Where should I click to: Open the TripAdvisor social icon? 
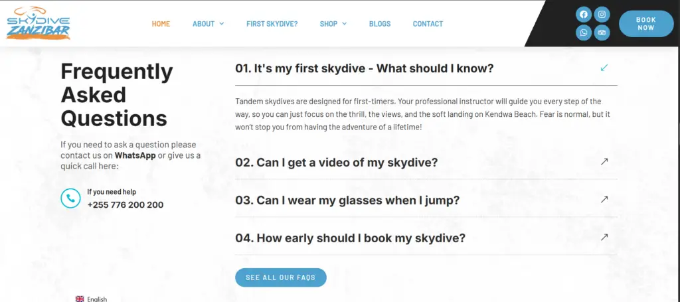point(602,33)
